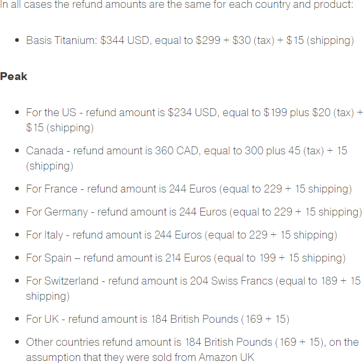
Task: Click the France refund amount entry
Action: 189,189
